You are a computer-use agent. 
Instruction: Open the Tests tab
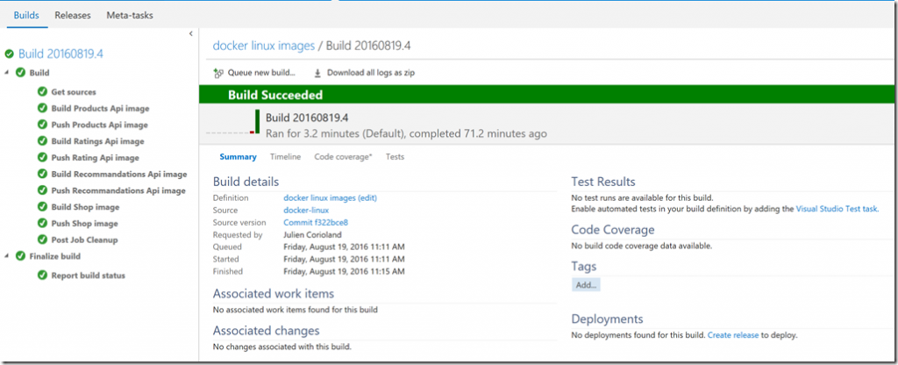point(396,156)
